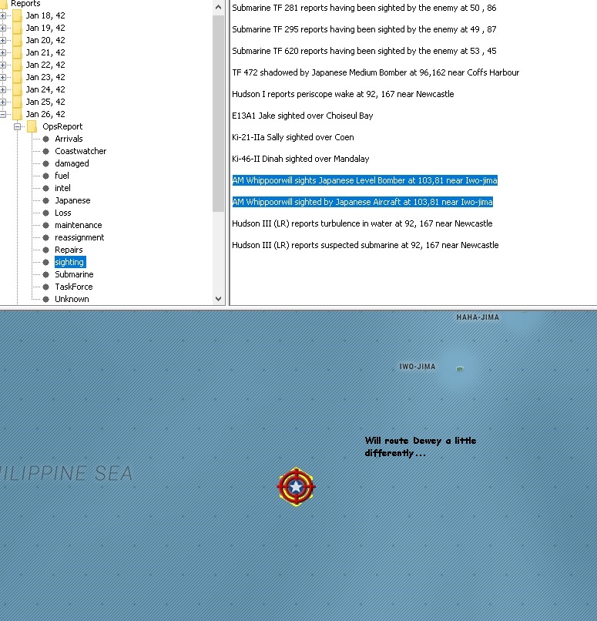Select line about Submarine TF 620 sighted

364,51
